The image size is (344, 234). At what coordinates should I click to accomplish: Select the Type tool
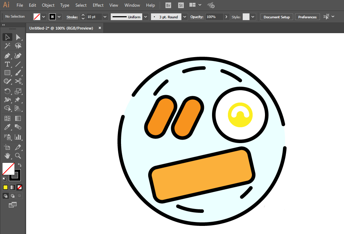pyautogui.click(x=7, y=64)
